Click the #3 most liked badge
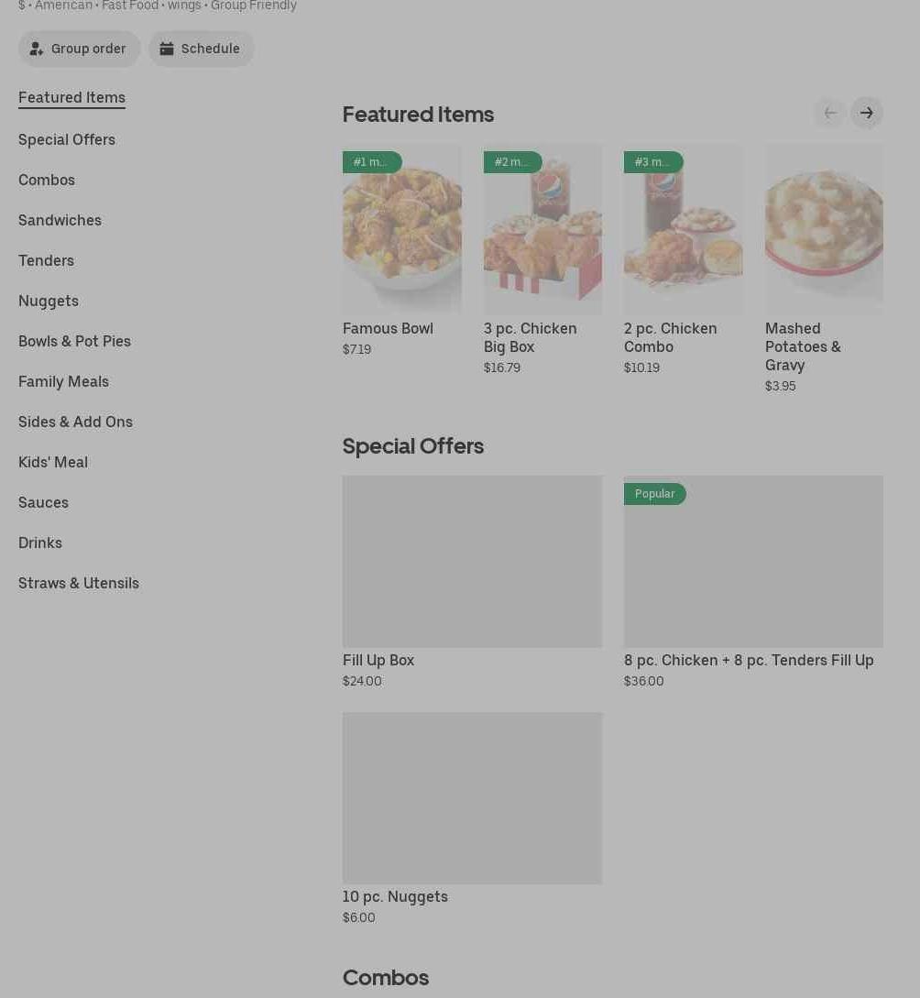 coord(652,162)
